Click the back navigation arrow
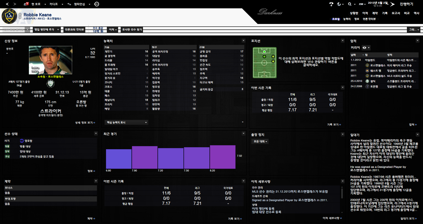This screenshot has width=423, height=224. click(x=6, y=4)
